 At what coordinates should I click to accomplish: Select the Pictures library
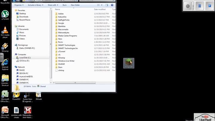pyautogui.click(x=23, y=36)
